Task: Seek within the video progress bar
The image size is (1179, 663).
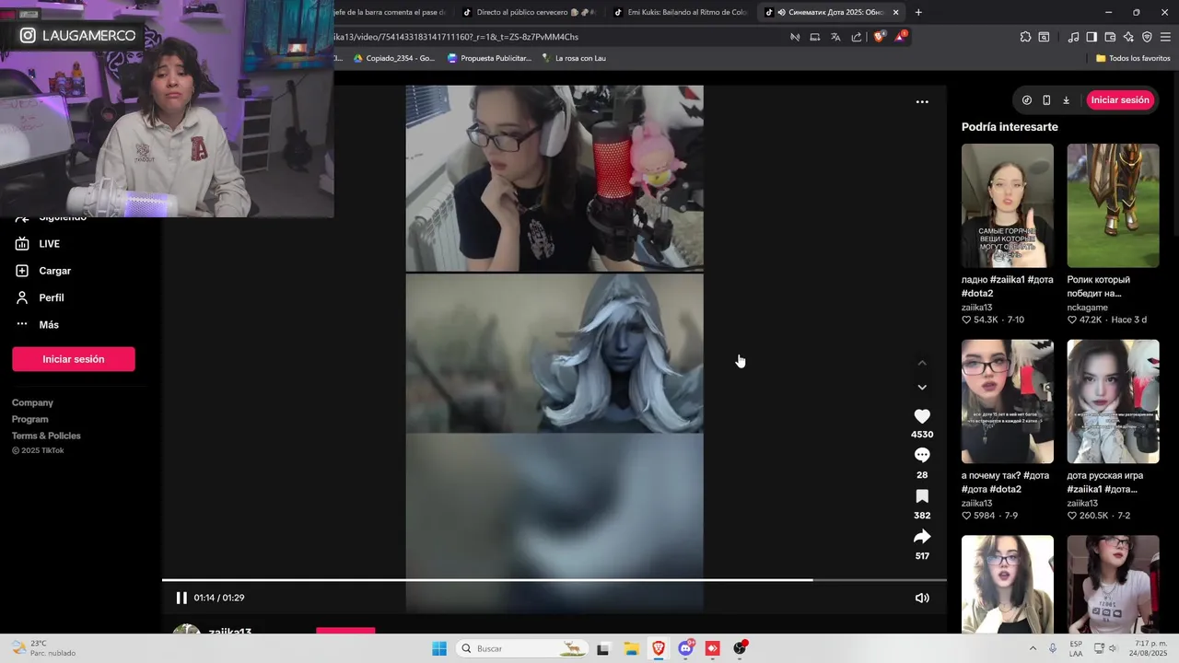Action: 554,580
